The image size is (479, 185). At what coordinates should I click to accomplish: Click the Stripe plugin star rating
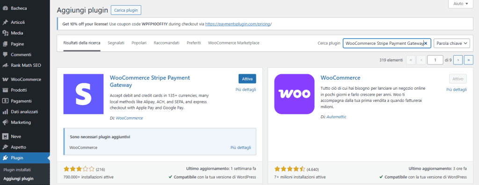pyautogui.click(x=79, y=169)
